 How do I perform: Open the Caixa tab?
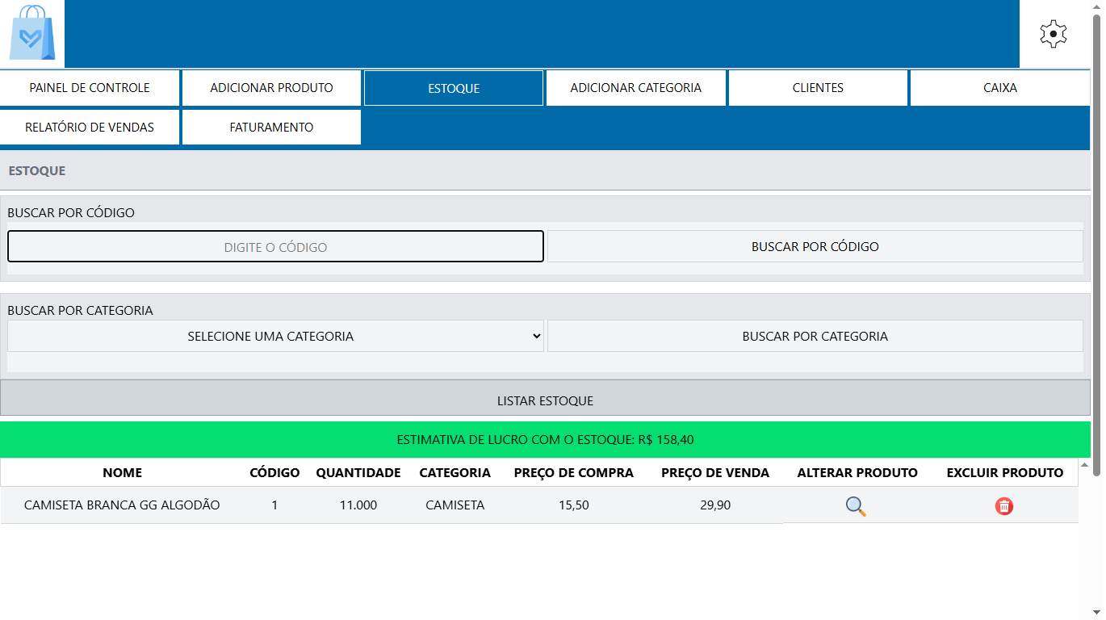(x=999, y=88)
